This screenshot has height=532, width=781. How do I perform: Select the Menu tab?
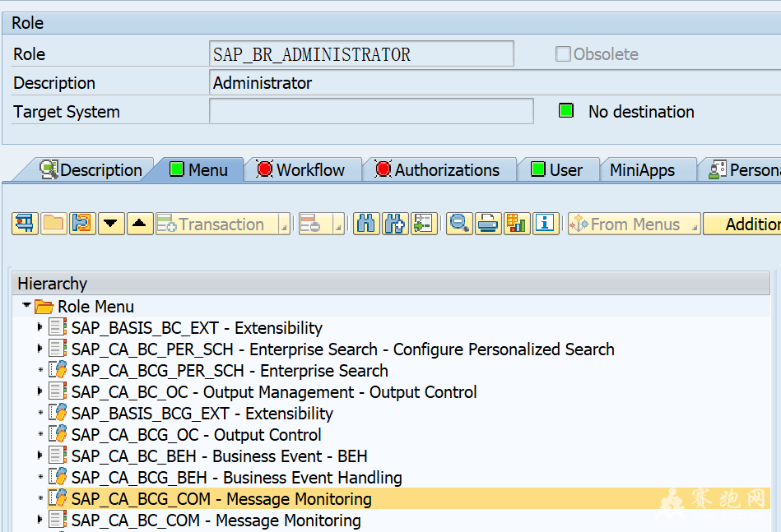pyautogui.click(x=198, y=169)
